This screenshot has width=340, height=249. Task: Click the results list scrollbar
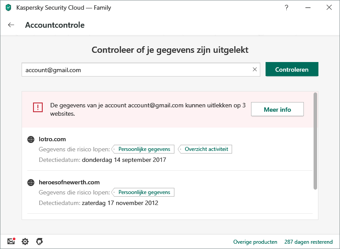pyautogui.click(x=315, y=141)
